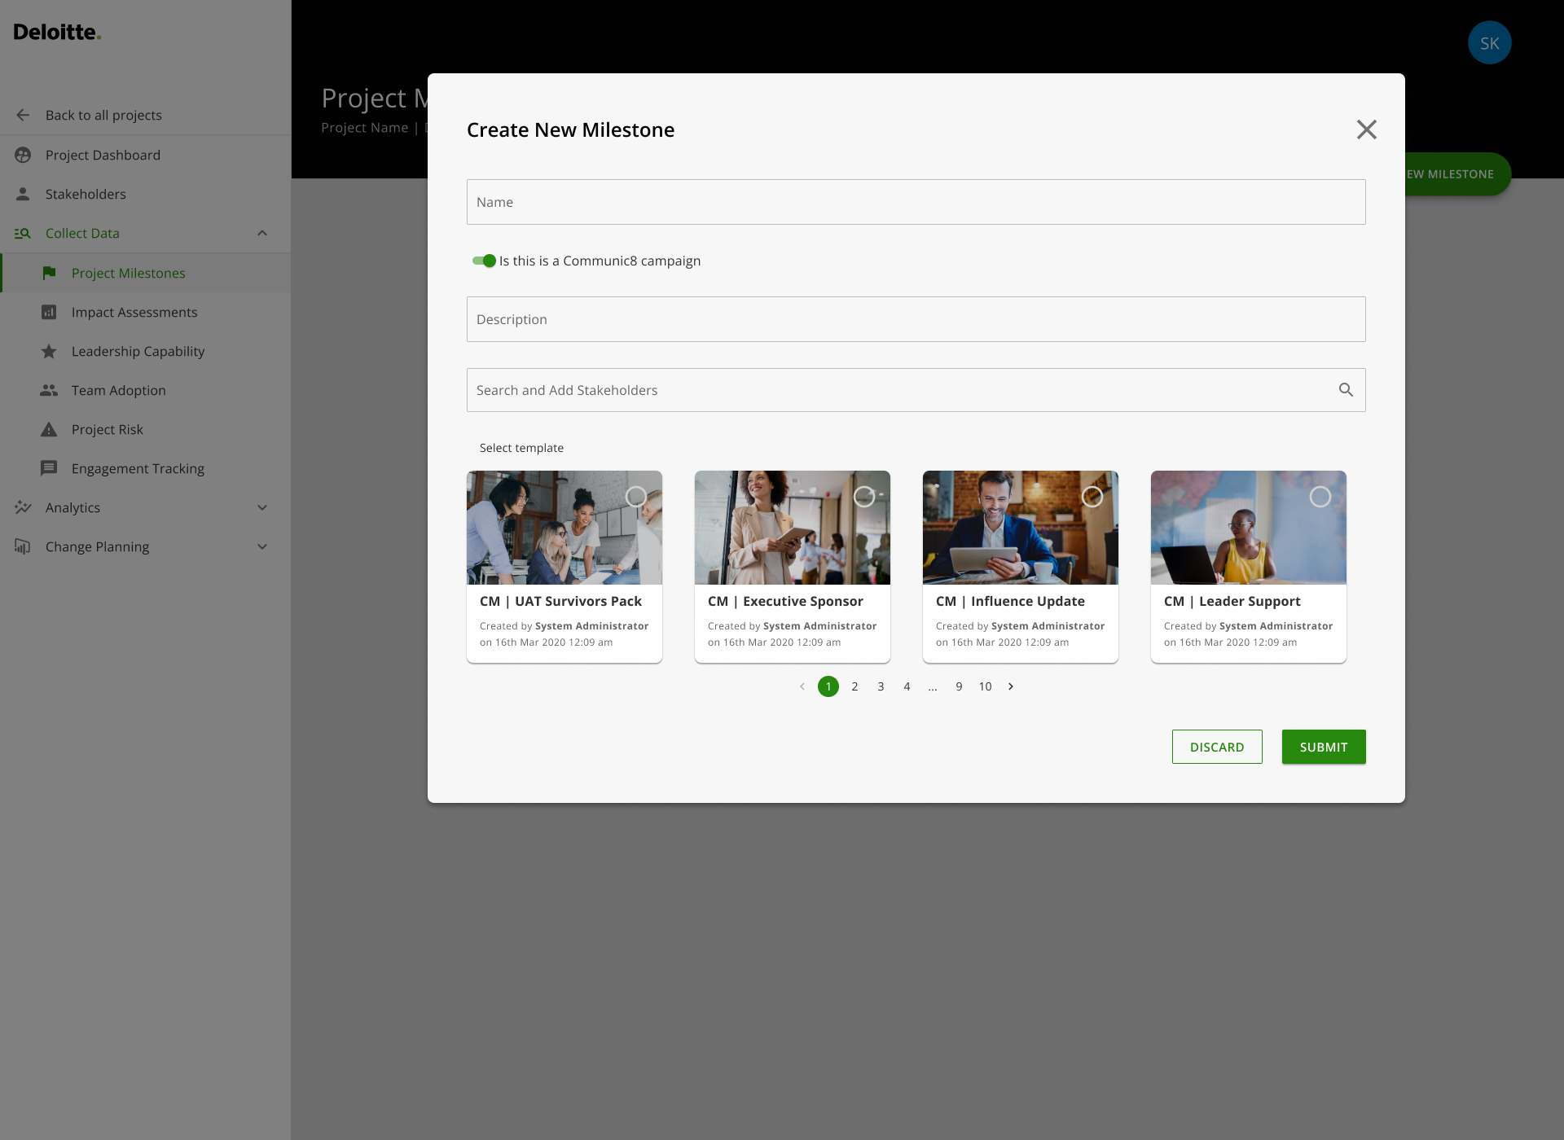Click the Project Milestones flag icon
1564x1140 pixels.
pyautogui.click(x=49, y=273)
